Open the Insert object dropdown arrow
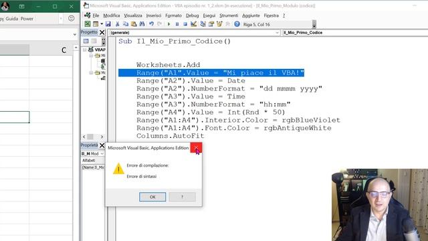The image size is (428, 241). pos(102,24)
